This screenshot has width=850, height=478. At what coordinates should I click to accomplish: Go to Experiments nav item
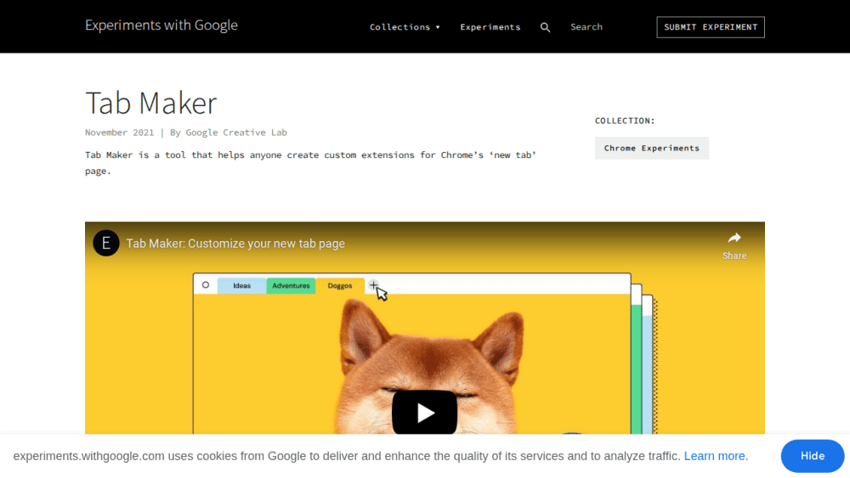pyautogui.click(x=490, y=27)
